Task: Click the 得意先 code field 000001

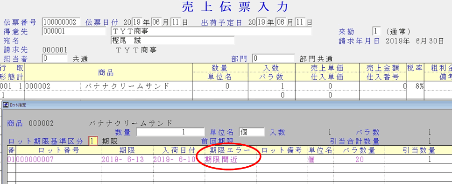Action: click(x=74, y=31)
